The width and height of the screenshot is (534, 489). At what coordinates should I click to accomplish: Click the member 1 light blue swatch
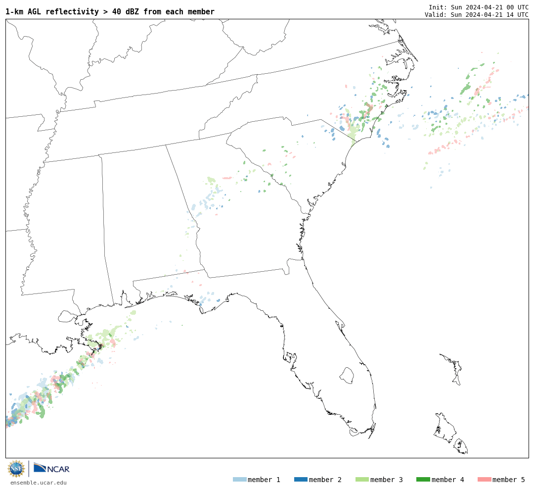tap(239, 479)
